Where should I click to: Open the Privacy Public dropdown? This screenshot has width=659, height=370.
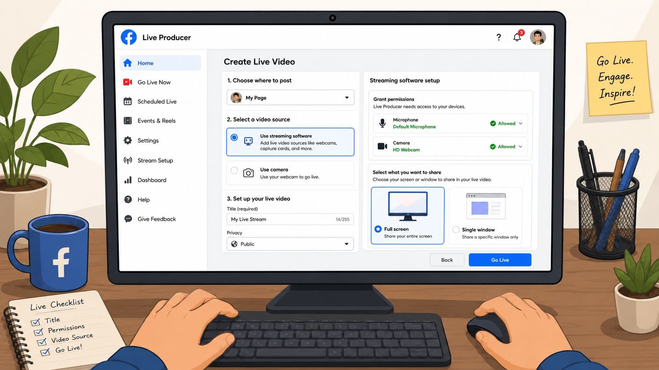click(290, 244)
